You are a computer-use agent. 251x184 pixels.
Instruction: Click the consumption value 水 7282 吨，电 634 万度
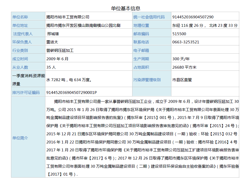click(69, 80)
